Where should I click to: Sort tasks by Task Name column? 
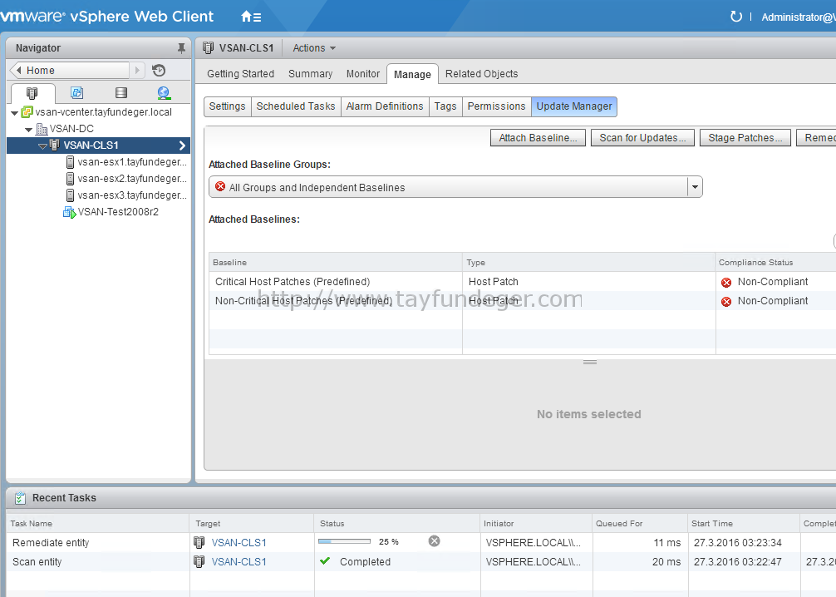click(x=98, y=523)
